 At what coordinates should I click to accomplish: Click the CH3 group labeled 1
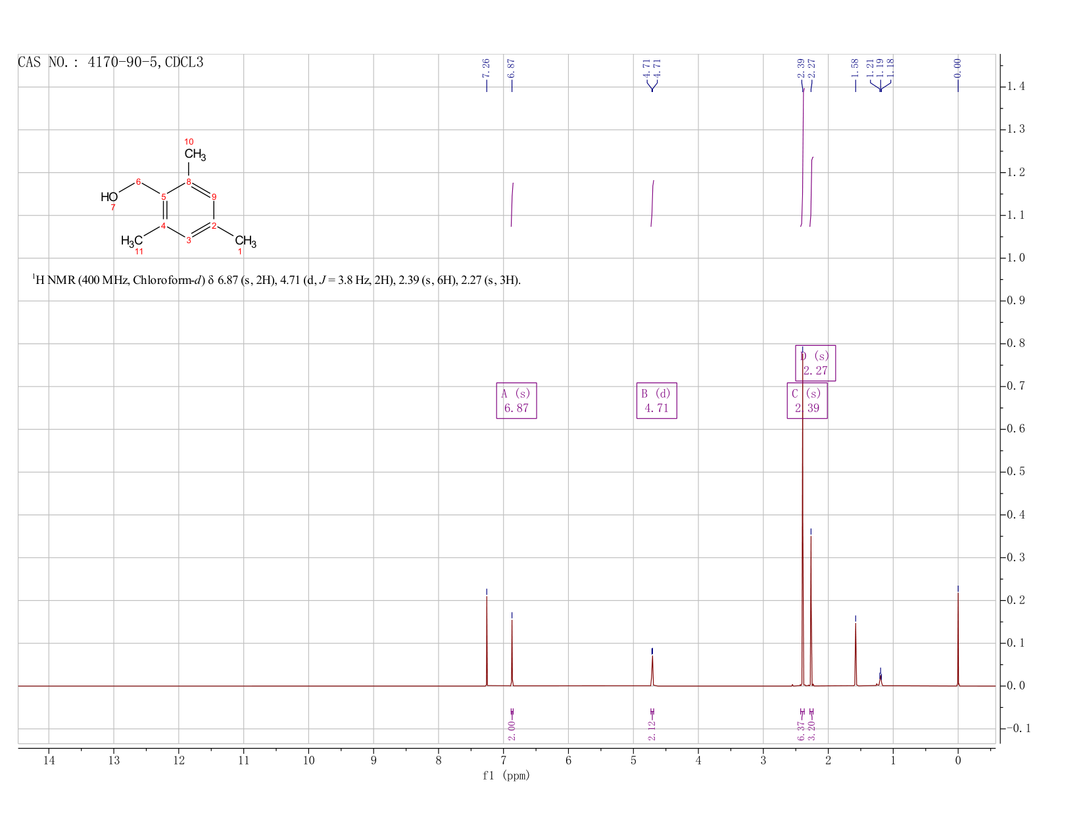tap(245, 241)
